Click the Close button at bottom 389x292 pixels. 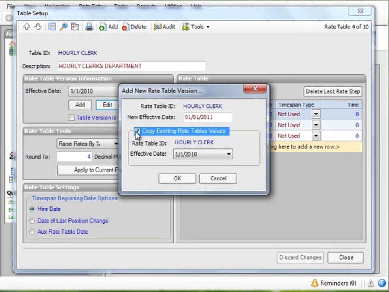346,258
